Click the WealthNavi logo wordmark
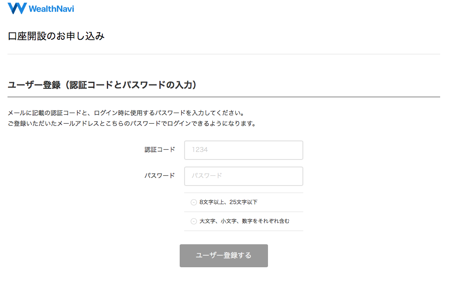Image resolution: width=449 pixels, height=288 pixels. pyautogui.click(x=51, y=9)
